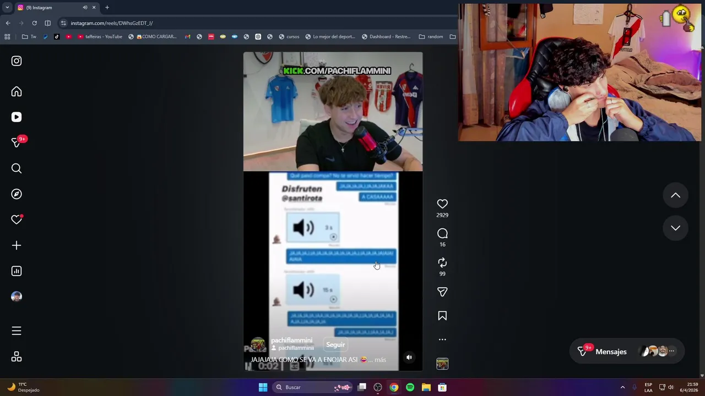Open split view icon in browser toolbar
Image resolution: width=705 pixels, height=396 pixels.
(x=47, y=23)
